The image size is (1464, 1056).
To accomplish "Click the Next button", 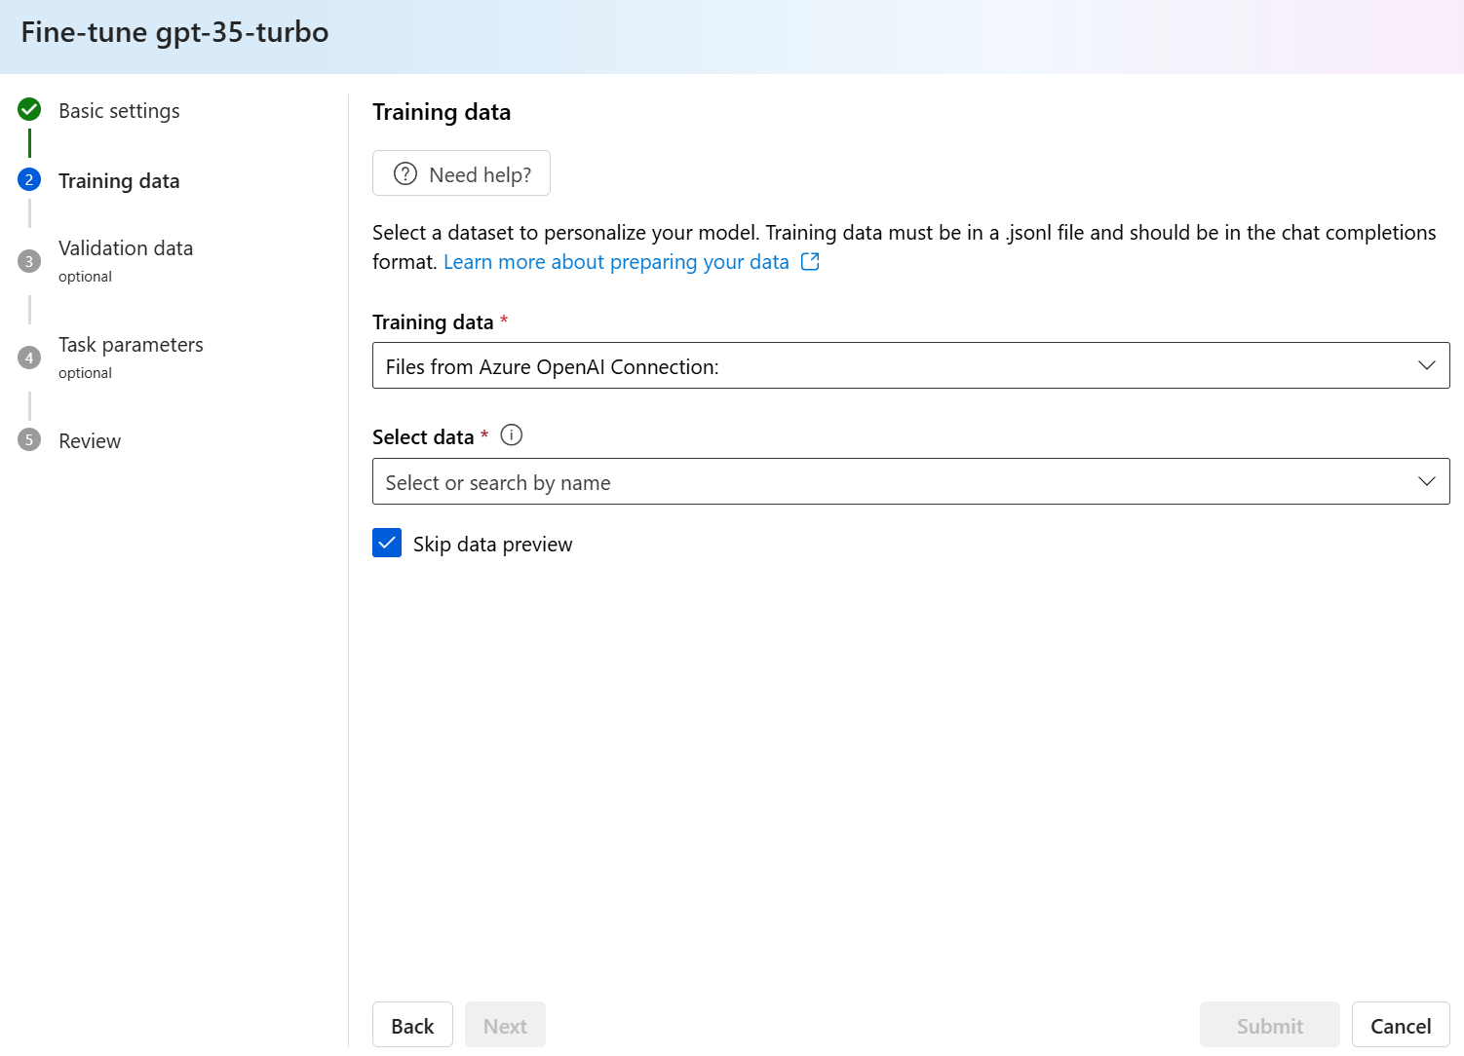I will tap(505, 1025).
